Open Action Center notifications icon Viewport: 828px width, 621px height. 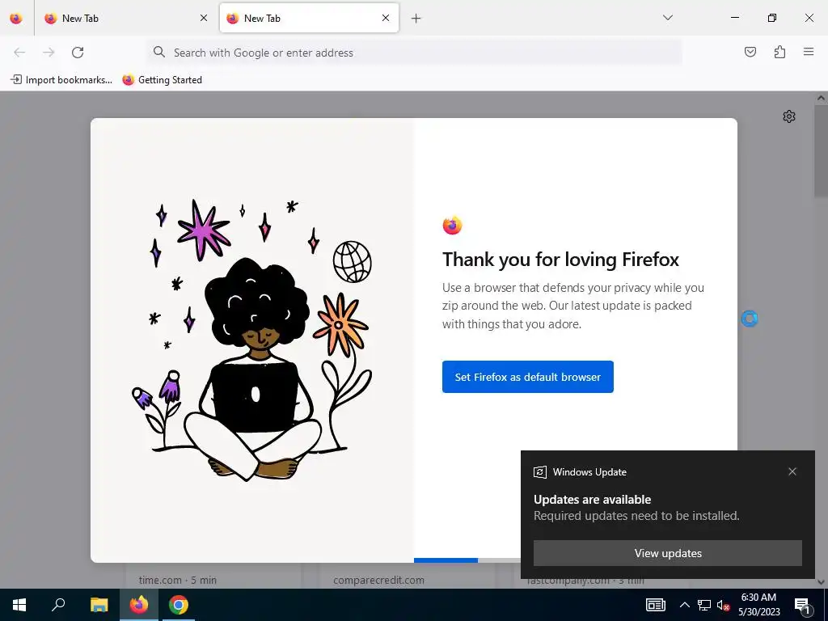click(801, 605)
